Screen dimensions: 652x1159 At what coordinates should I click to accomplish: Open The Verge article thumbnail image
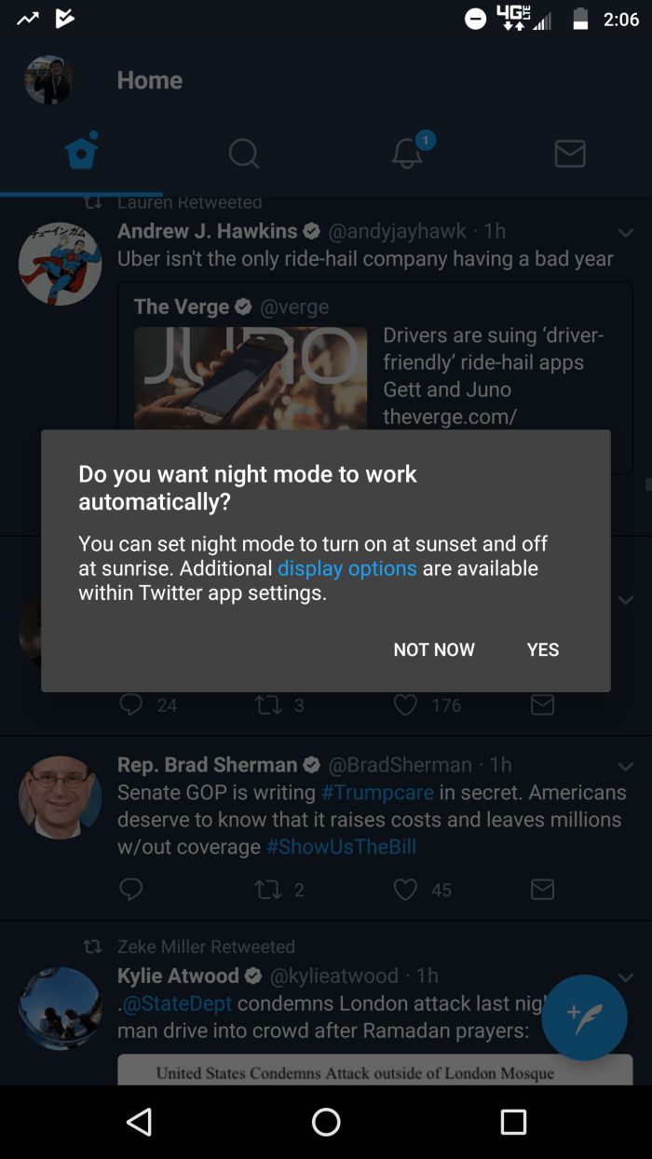(x=251, y=377)
